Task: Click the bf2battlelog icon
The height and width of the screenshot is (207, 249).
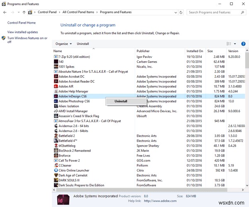Action: 56,146
